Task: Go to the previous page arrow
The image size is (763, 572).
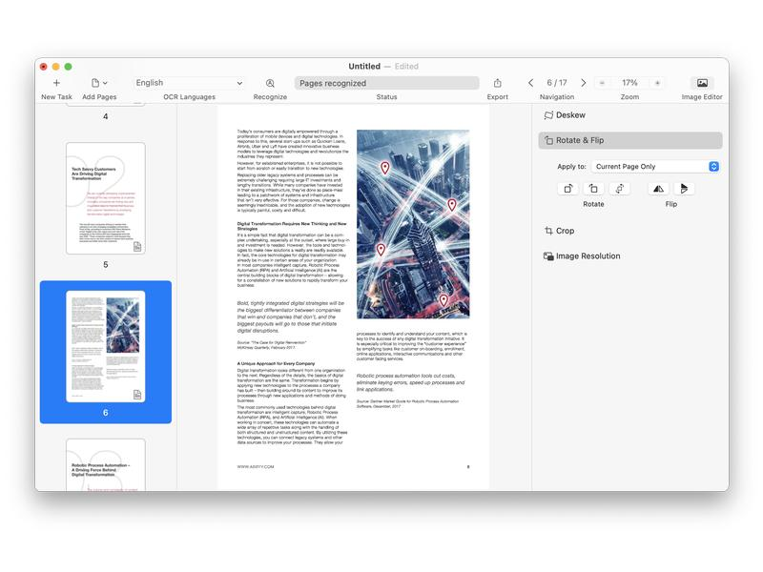Action: click(x=531, y=83)
